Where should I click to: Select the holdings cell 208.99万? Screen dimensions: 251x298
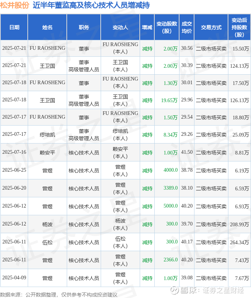239,224
